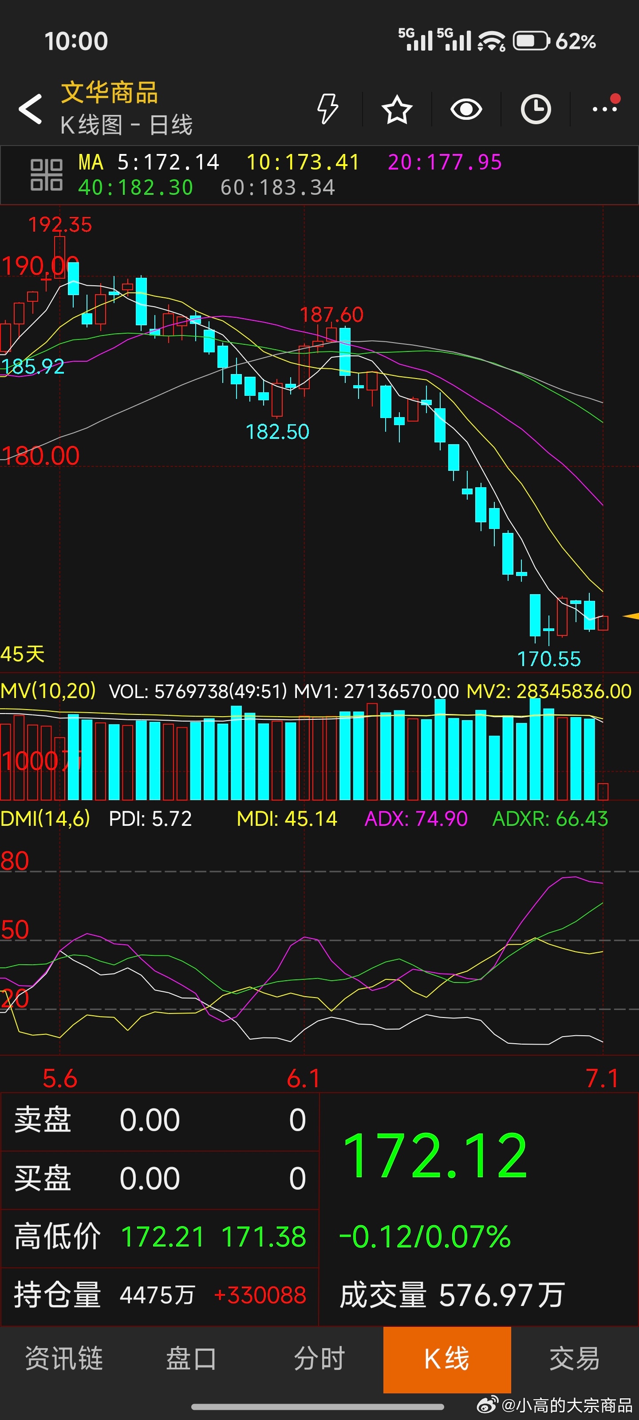639x1420 pixels.
Task: Tap the back arrow icon
Action: (x=30, y=109)
